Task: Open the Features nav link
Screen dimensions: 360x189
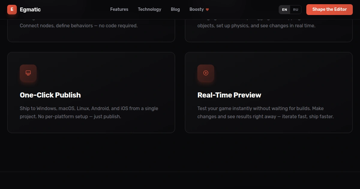Action: 119,9
